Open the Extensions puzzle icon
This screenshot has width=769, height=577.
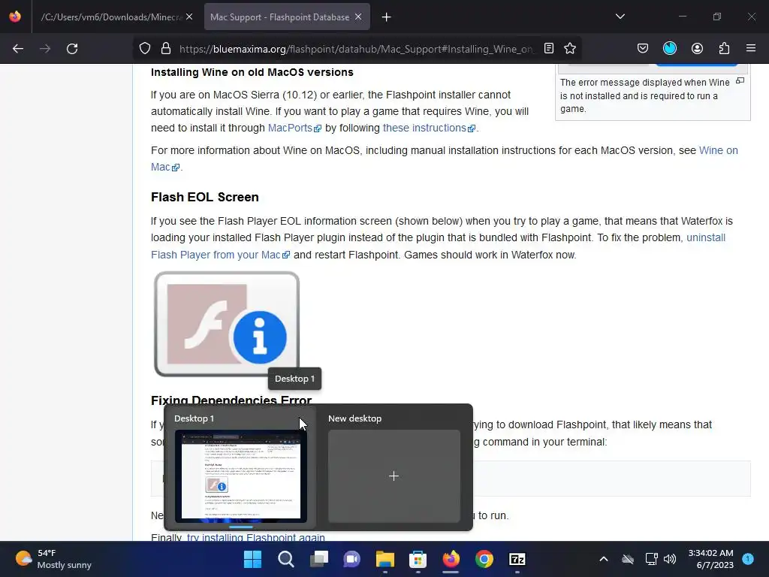click(x=724, y=49)
